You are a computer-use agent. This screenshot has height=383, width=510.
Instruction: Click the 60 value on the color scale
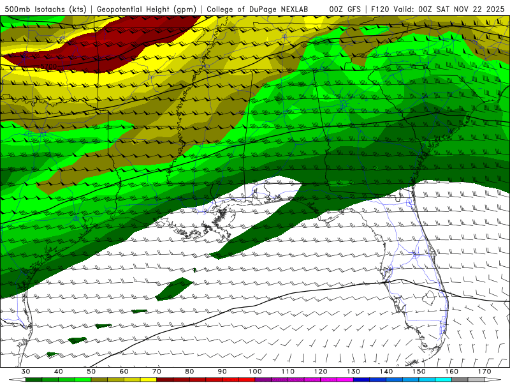pyautogui.click(x=124, y=372)
